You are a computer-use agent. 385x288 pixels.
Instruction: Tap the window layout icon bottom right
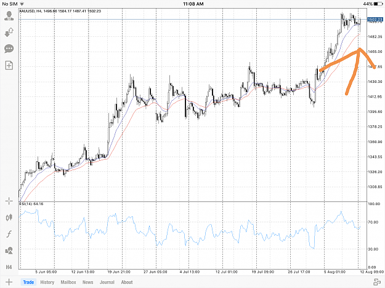377,282
